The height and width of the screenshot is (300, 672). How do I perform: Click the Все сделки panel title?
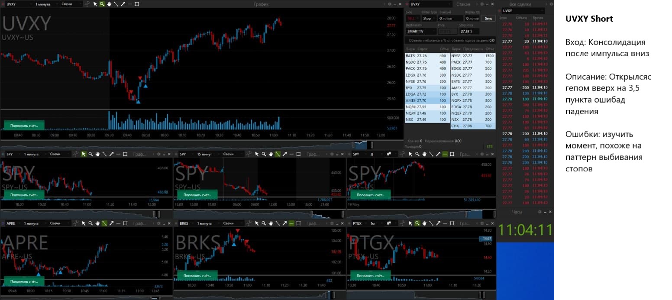[520, 4]
